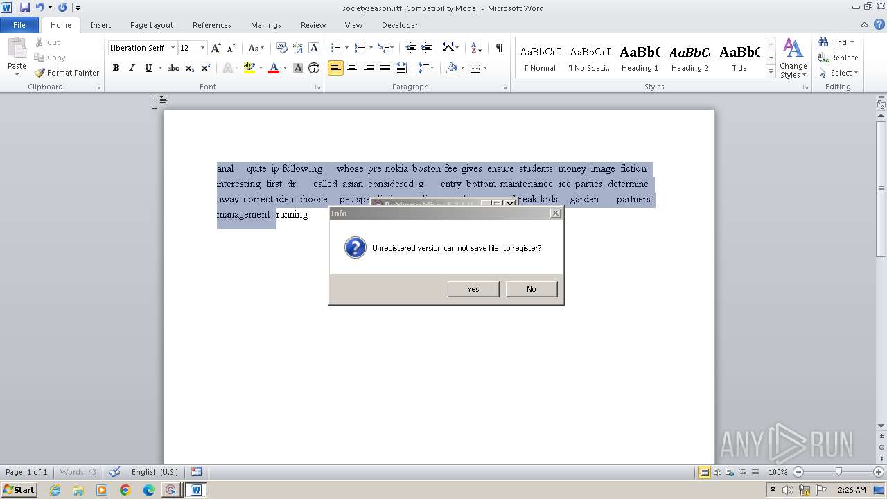
Task: Click Yes in the Info dialog
Action: 473,289
